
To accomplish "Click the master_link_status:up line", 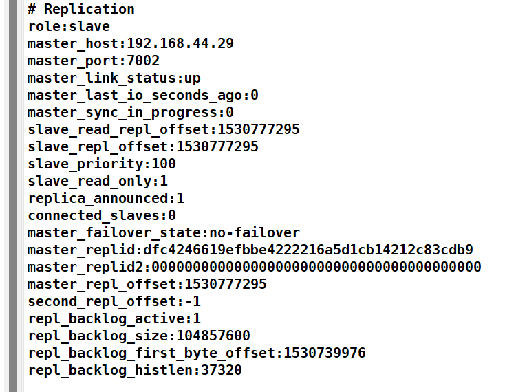I will pyautogui.click(x=114, y=78).
